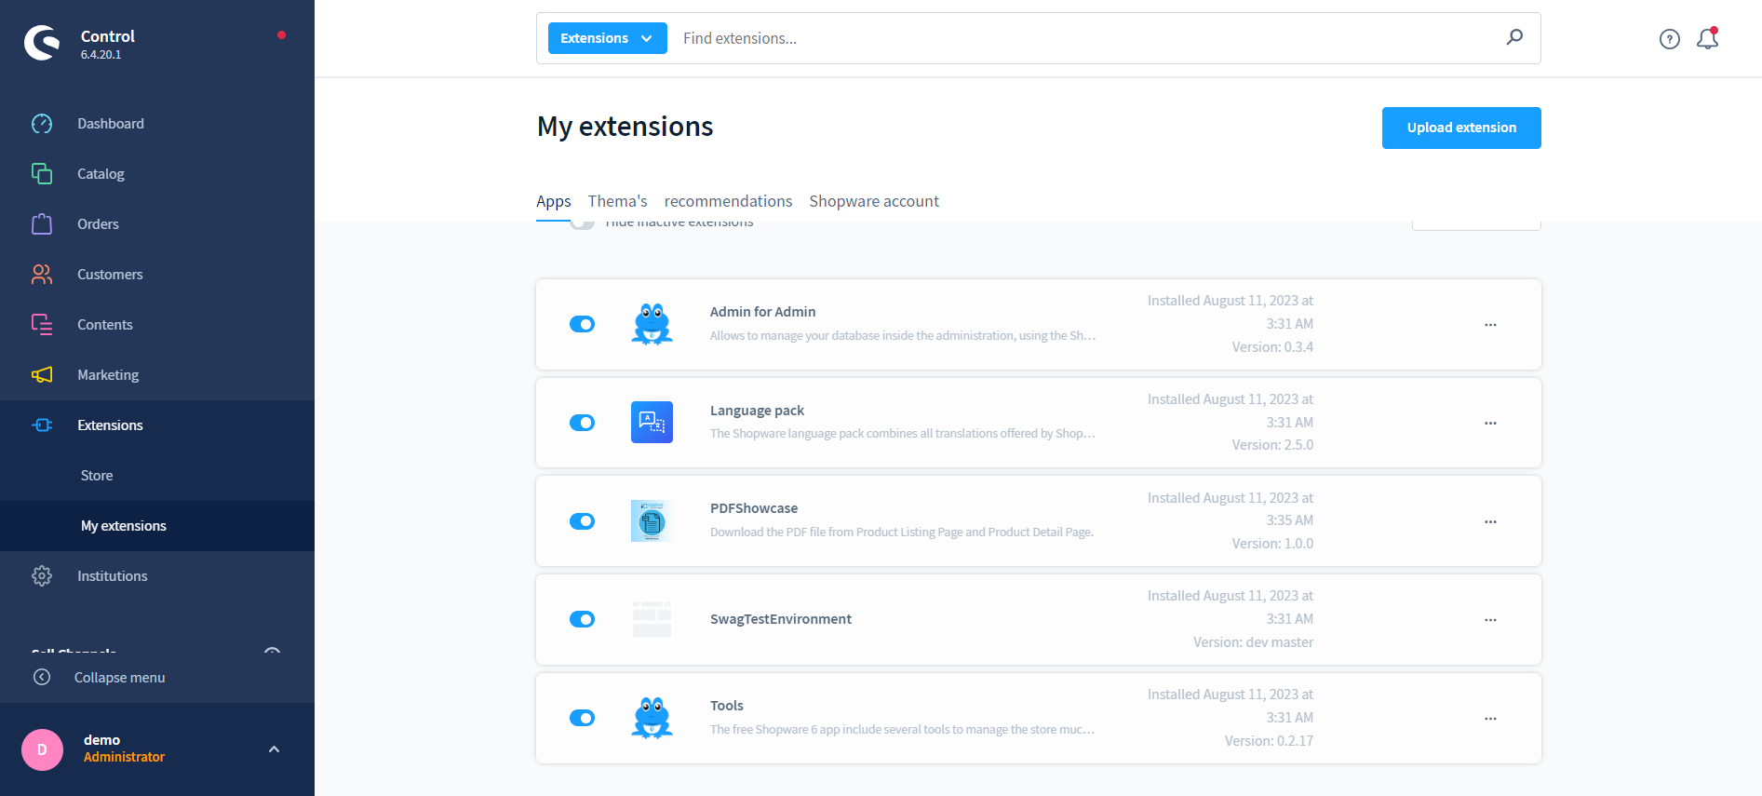This screenshot has height=796, width=1762.
Task: Click the Tools frog icon
Action: click(652, 718)
